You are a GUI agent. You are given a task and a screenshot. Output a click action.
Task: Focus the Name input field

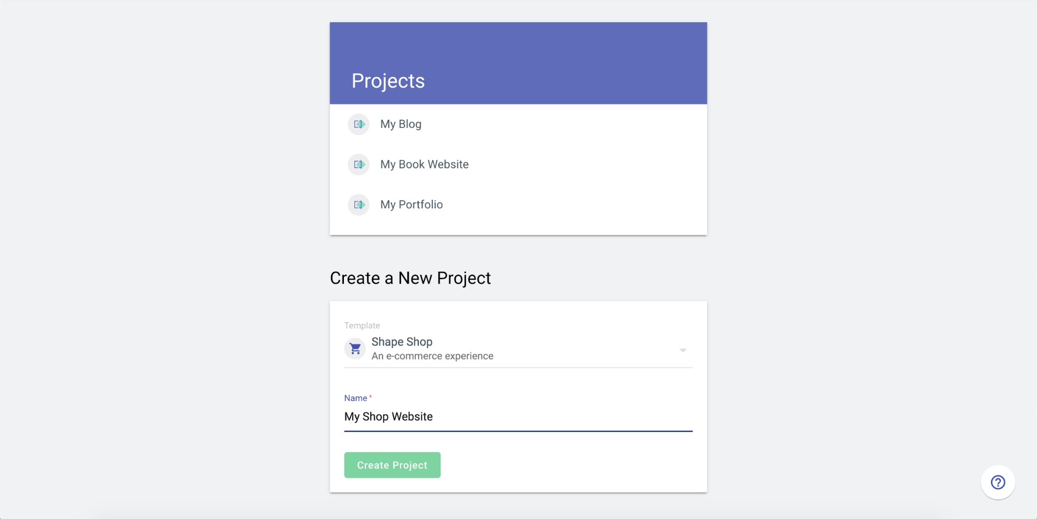coord(518,417)
